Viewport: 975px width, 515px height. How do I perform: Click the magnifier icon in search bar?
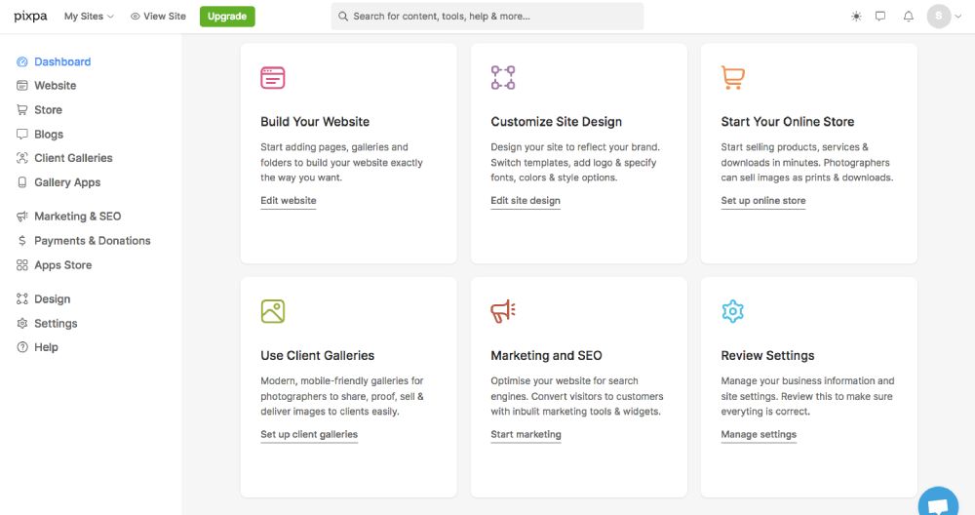point(343,17)
